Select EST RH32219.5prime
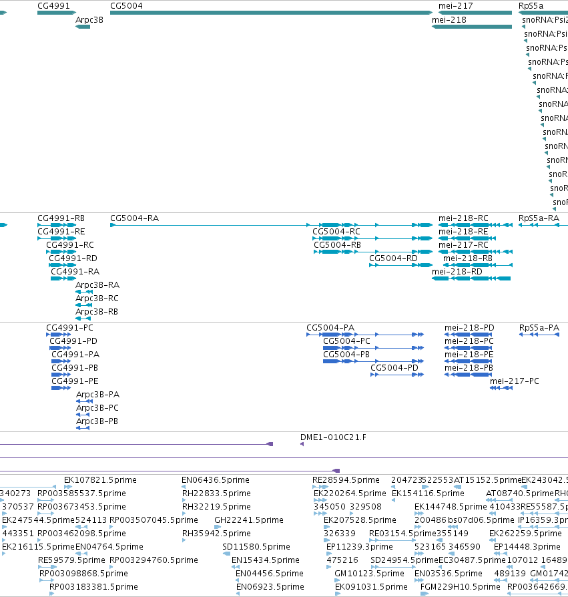This screenshot has width=568, height=597. (x=216, y=507)
